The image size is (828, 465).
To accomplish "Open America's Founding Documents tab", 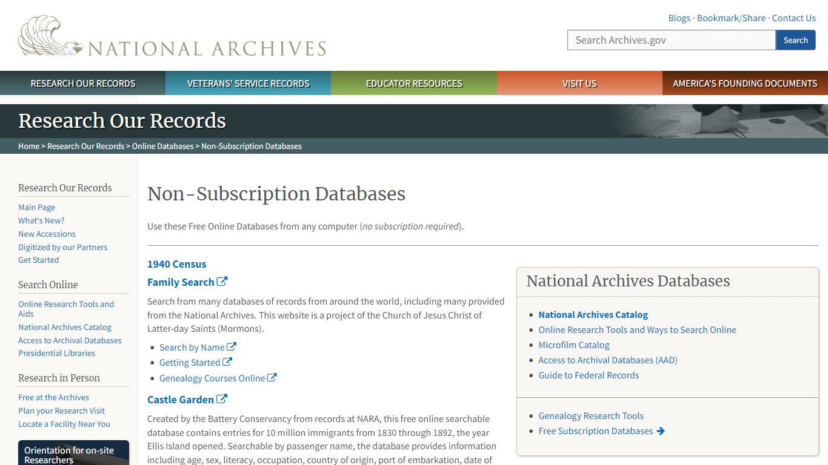I will [x=745, y=83].
